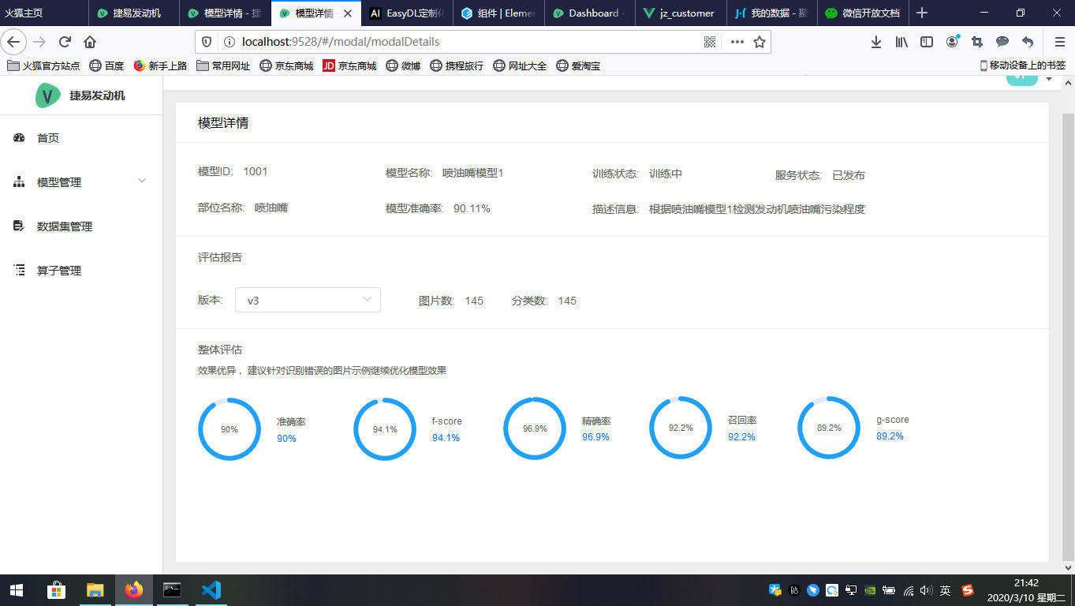Show the Firefox sidebar

coord(927,42)
